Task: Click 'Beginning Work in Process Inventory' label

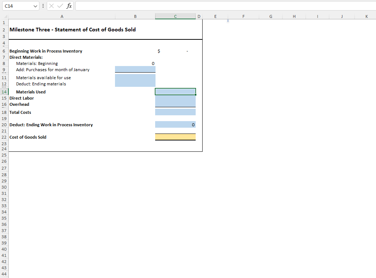Action: 46,51
